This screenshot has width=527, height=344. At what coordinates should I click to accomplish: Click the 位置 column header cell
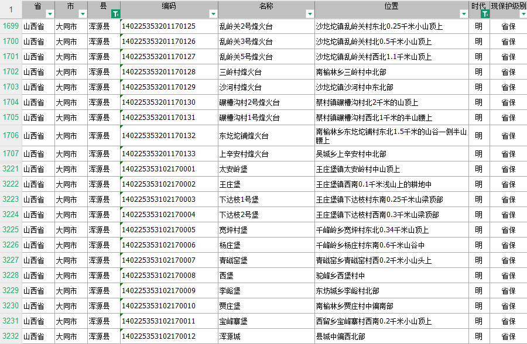point(392,9)
